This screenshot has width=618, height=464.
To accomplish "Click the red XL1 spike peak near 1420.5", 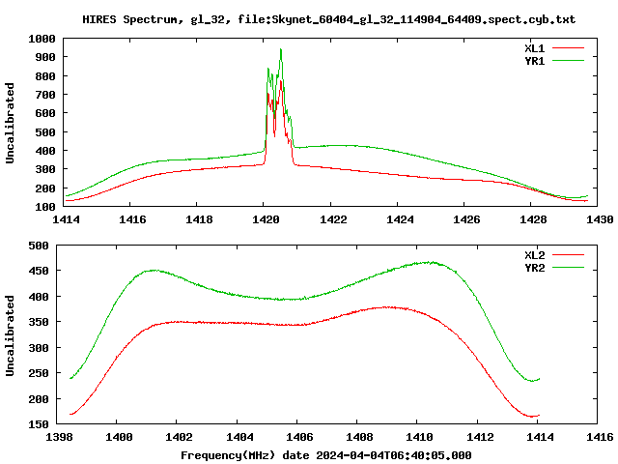I will (x=281, y=80).
